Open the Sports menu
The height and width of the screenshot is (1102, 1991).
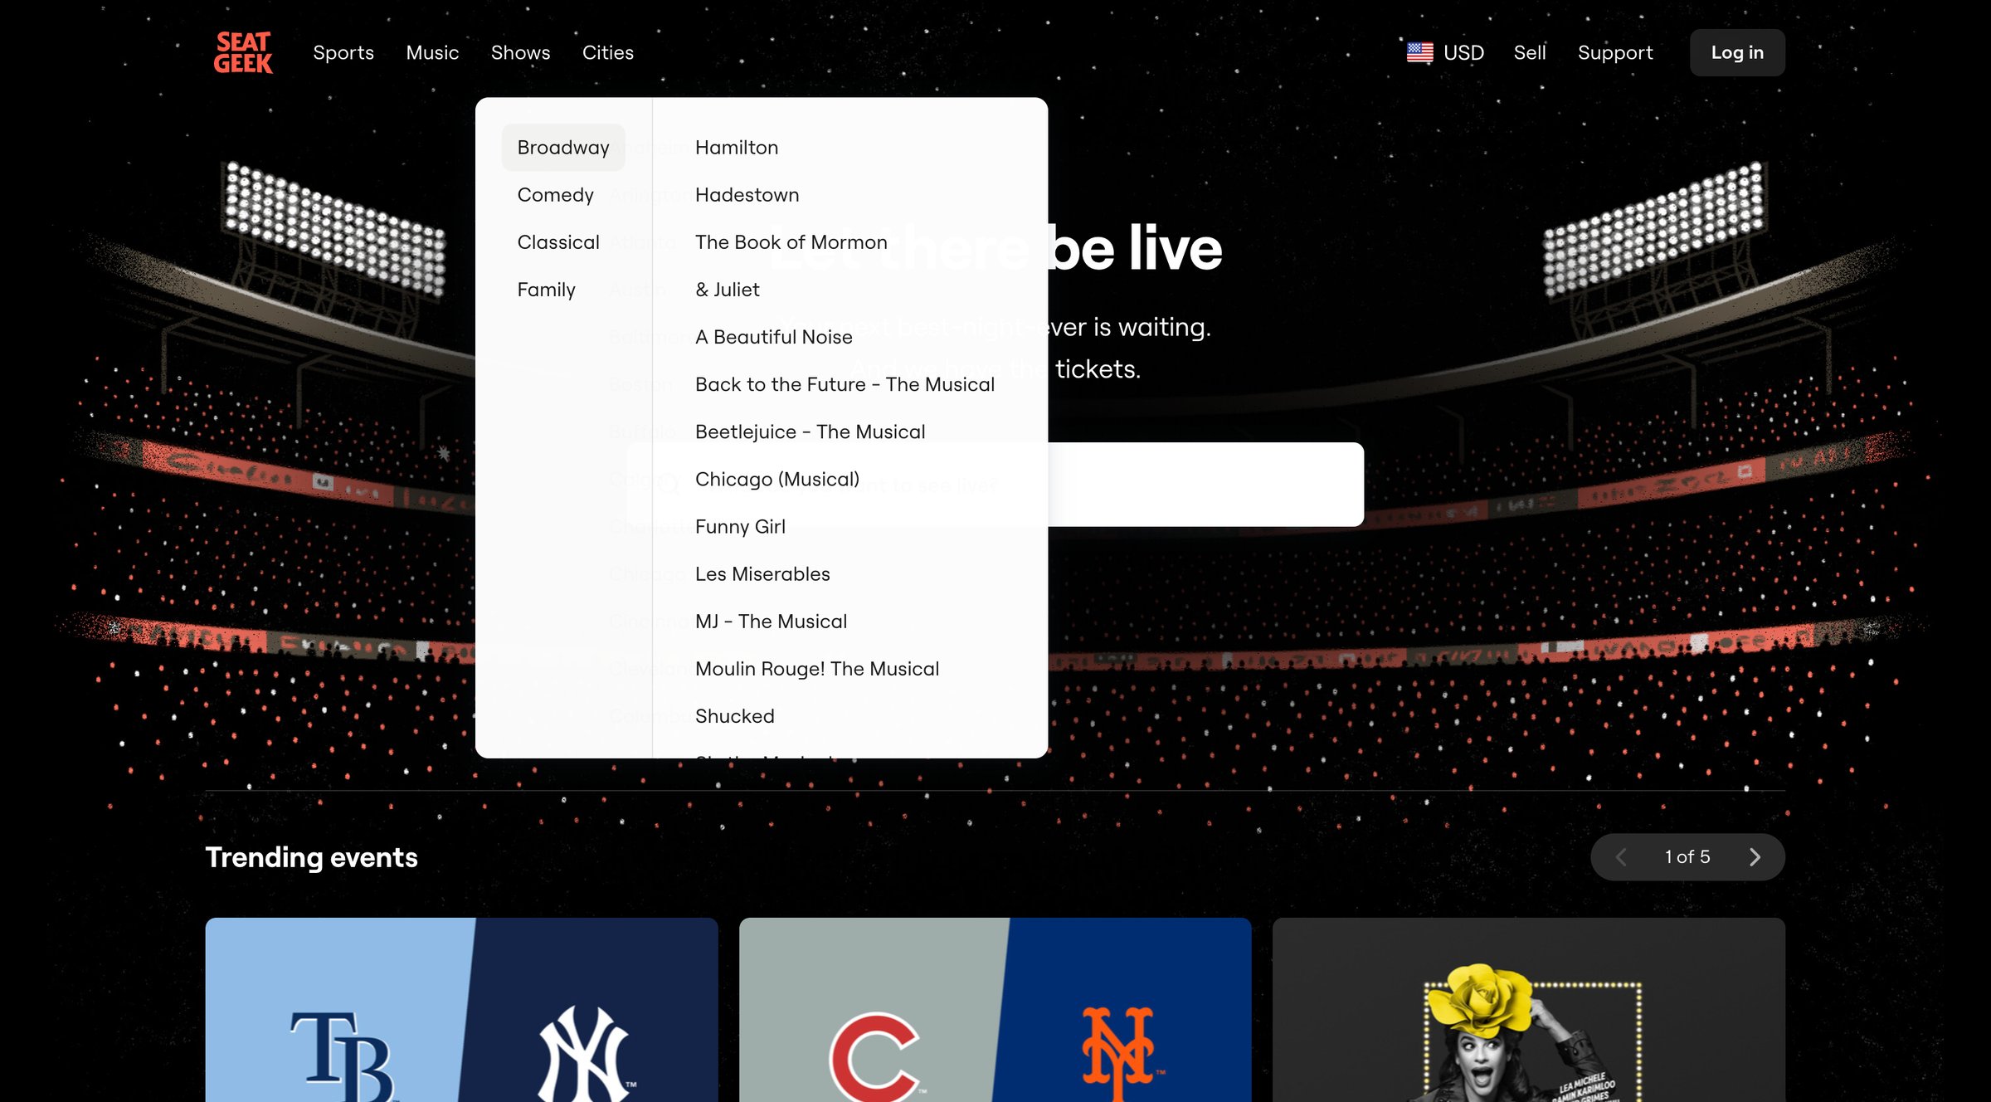[343, 52]
